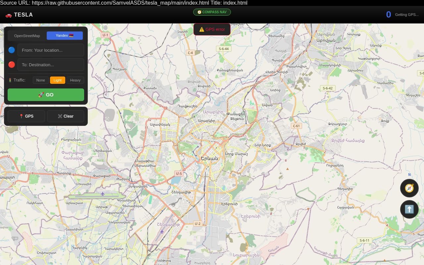
Task: Click the compass button on the map
Action: (409, 188)
